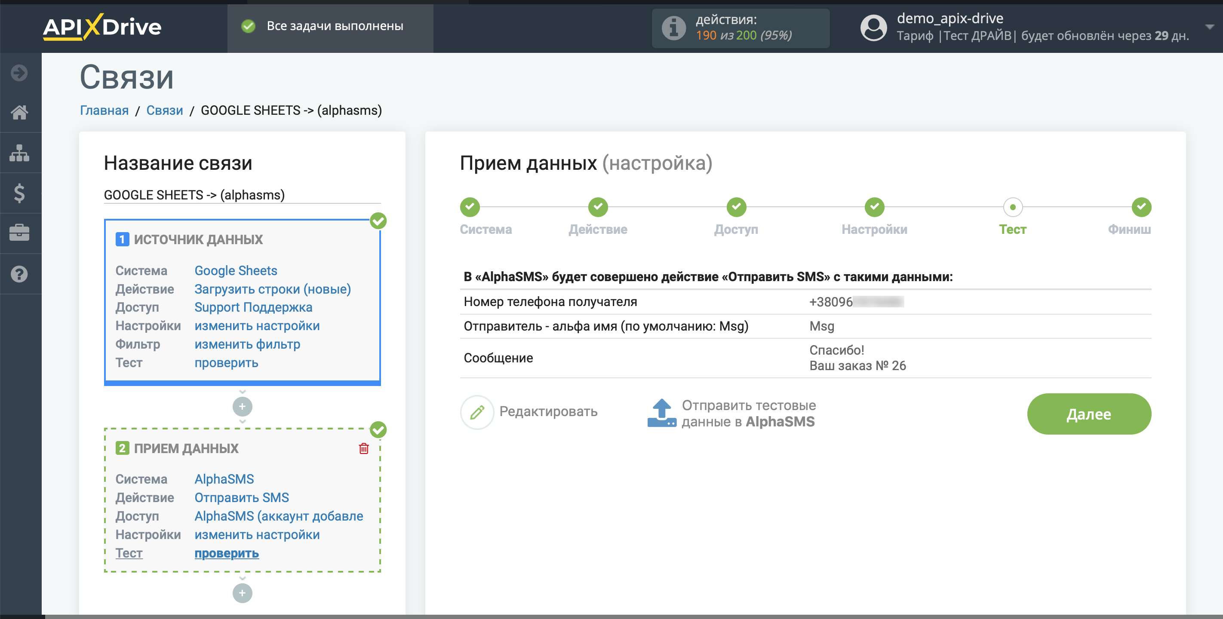
Task: Expand the plus button below source block
Action: point(243,407)
